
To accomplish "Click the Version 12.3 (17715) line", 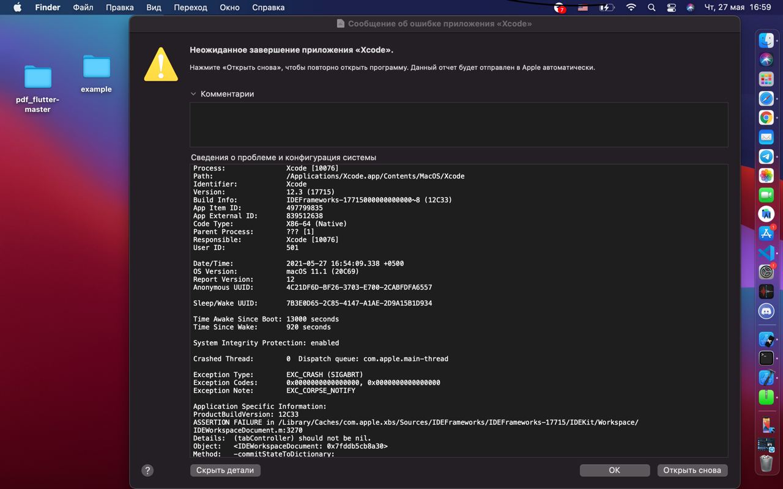I will (x=264, y=192).
